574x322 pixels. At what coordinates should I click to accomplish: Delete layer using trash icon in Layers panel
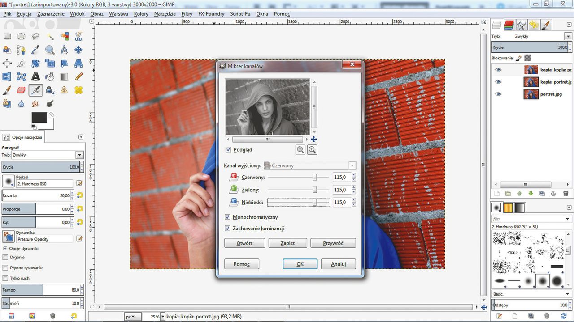[565, 194]
